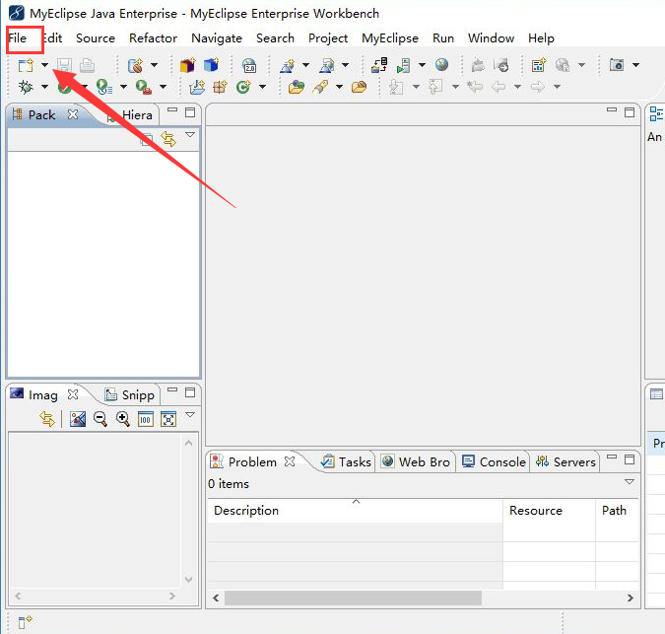The image size is (665, 634).
Task: Open the server run dropdown arrow
Action: (422, 65)
